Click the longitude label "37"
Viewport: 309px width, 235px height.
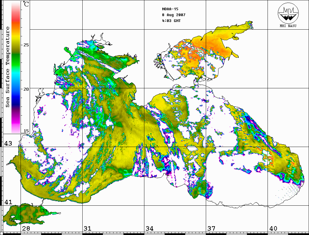click(211, 228)
